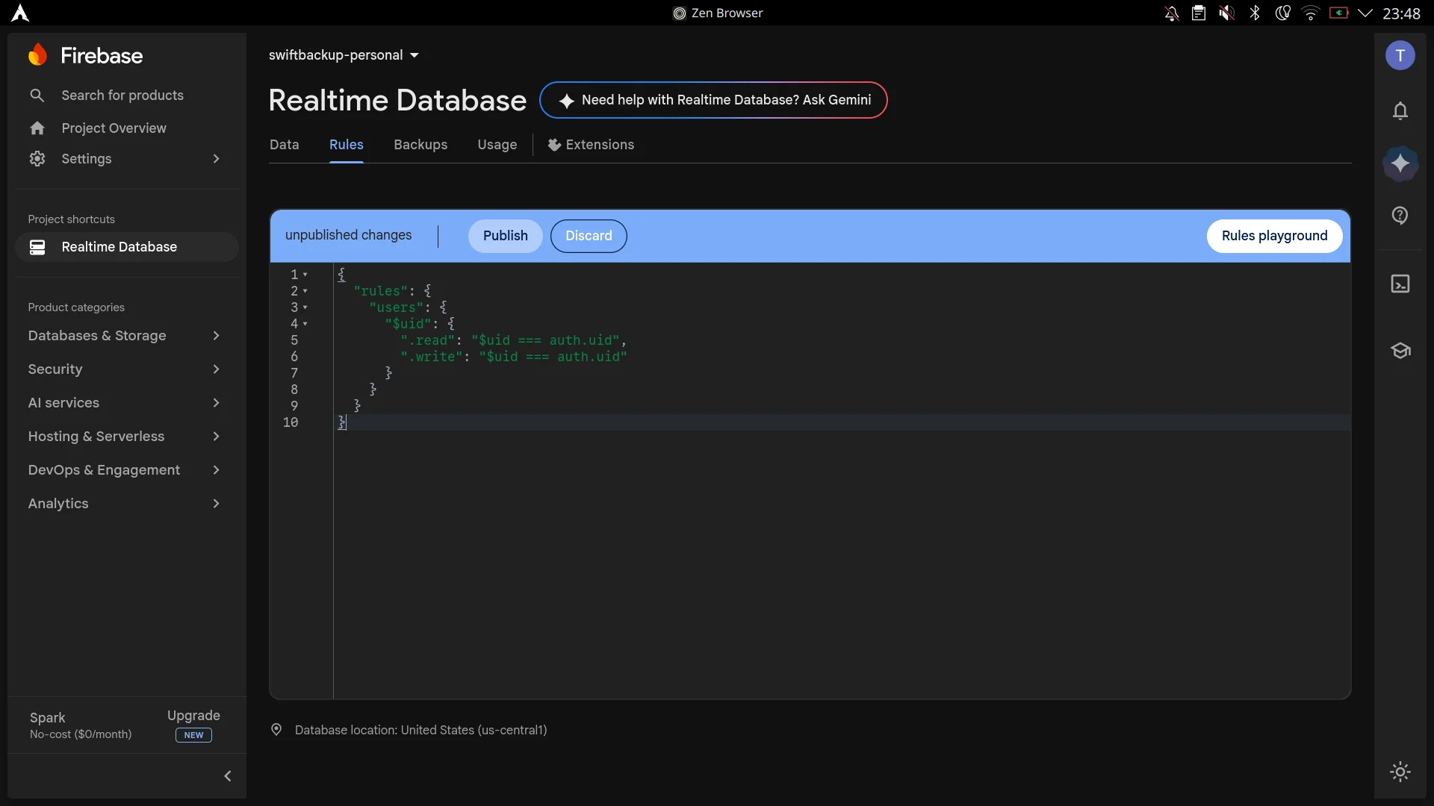1434x806 pixels.
Task: Click the battery indicator in tray
Action: click(x=1338, y=13)
